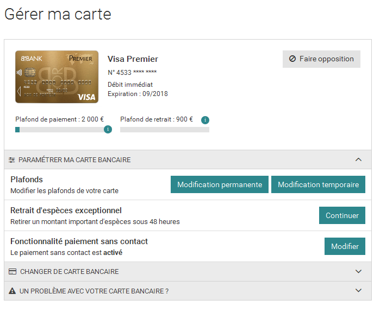
Task: Click Modifier for contactless payment
Action: coord(345,246)
